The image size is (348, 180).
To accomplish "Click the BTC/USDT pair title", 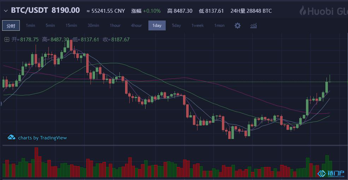I will (30, 11).
